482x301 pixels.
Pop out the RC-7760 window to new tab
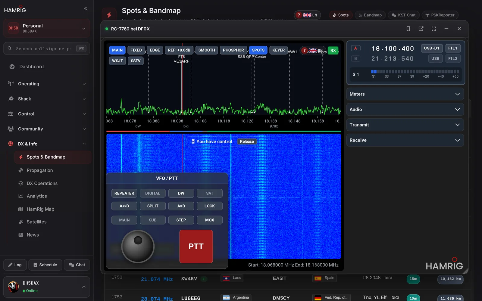click(x=421, y=29)
